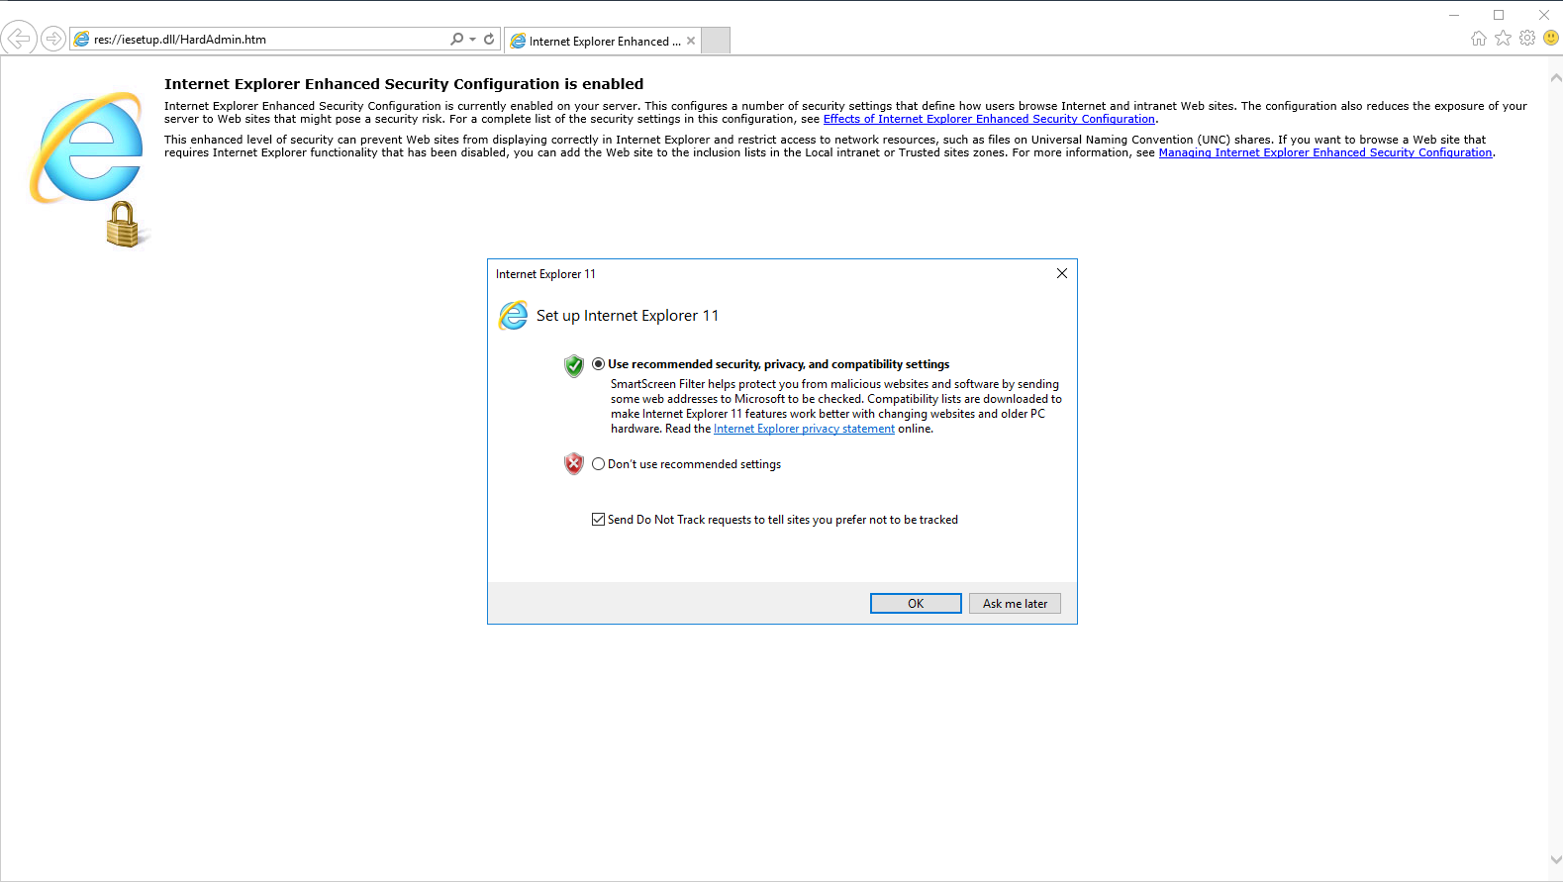Click Internet Explorer 11 dialog title text
This screenshot has height=882, width=1563.
tap(545, 274)
